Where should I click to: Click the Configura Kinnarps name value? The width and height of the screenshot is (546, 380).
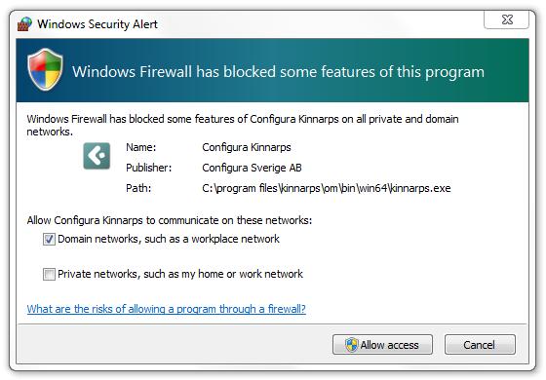(247, 147)
